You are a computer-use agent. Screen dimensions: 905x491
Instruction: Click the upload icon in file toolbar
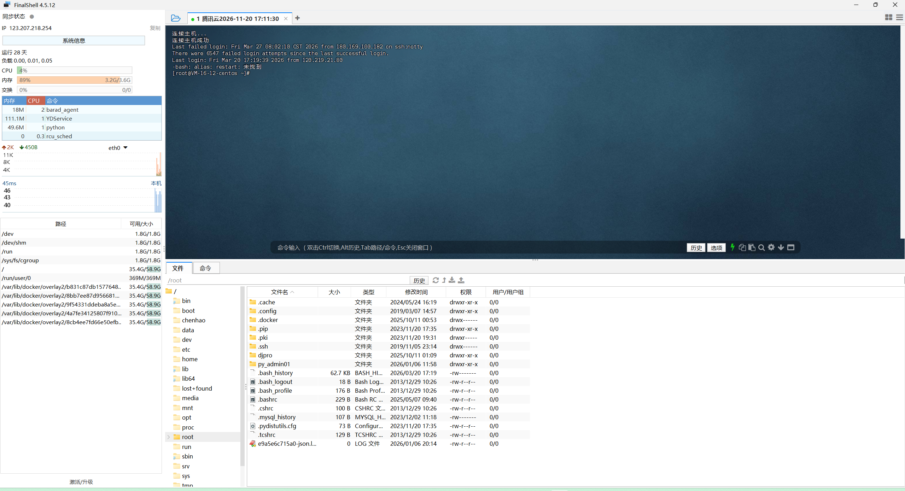(461, 280)
